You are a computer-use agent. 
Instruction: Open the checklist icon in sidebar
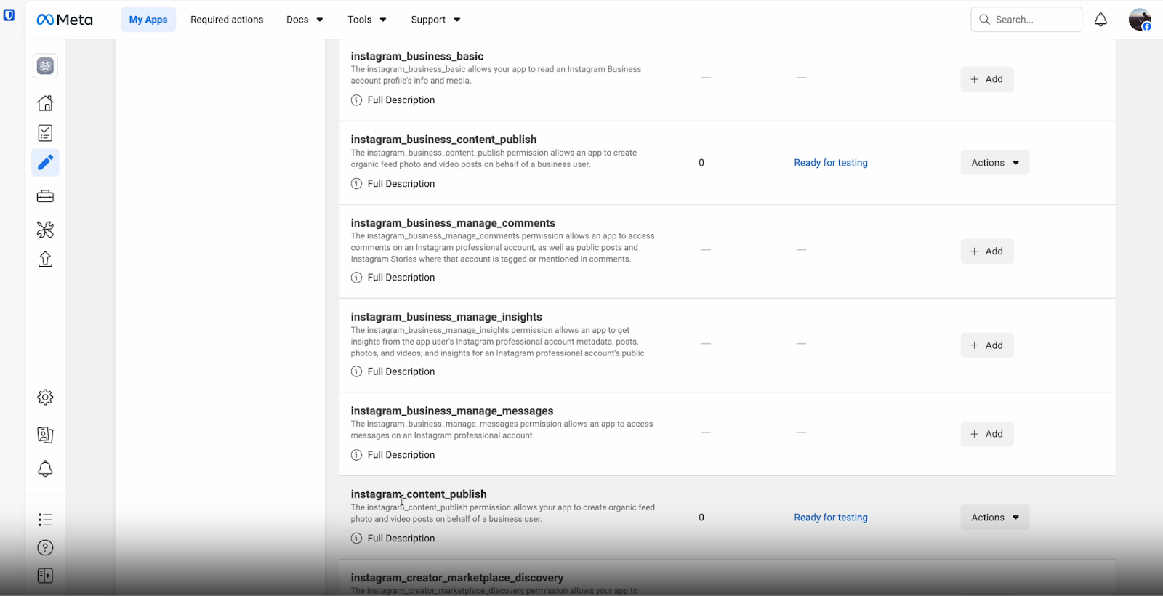(x=45, y=133)
